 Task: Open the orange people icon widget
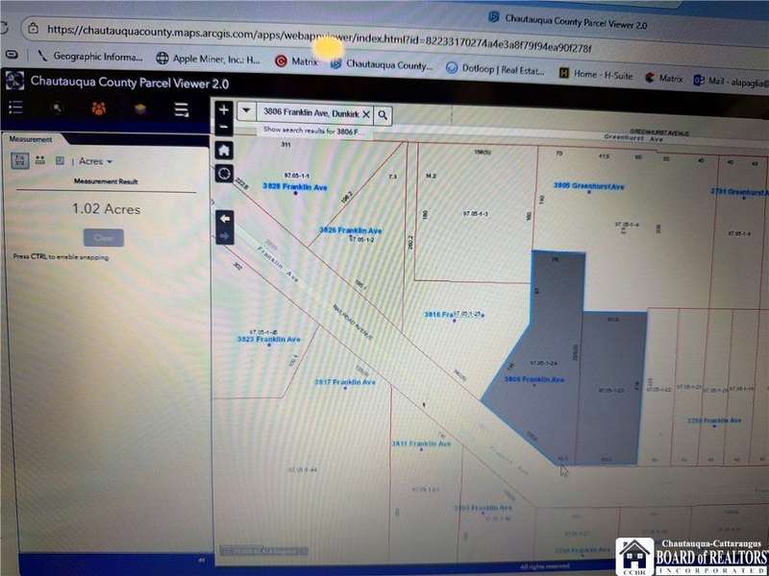pos(98,108)
